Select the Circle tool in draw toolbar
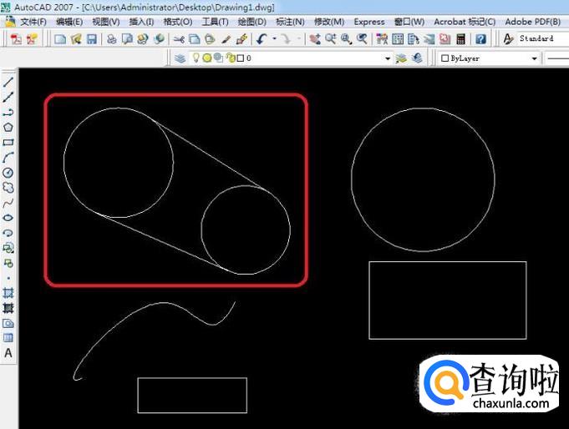 8,173
